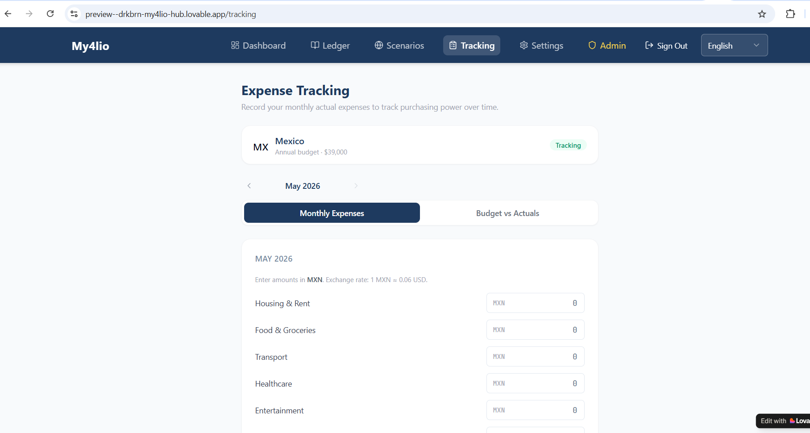The height and width of the screenshot is (433, 810).
Task: Open the Settings page
Action: [541, 46]
